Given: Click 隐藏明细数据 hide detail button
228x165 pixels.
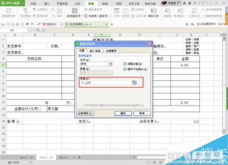Looking at the screenshot, I should coord(212,16).
